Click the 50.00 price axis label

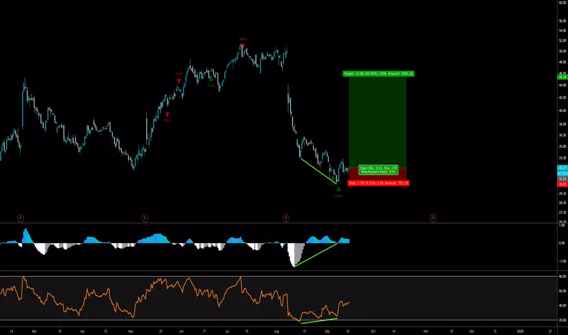click(562, 51)
